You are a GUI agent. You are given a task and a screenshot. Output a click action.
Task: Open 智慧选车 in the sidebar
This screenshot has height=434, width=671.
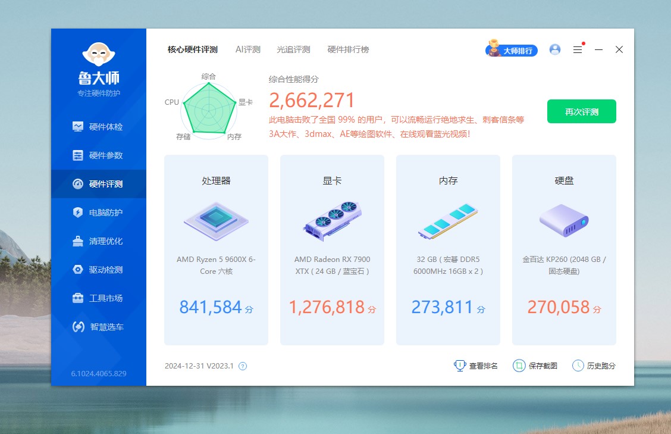click(98, 327)
